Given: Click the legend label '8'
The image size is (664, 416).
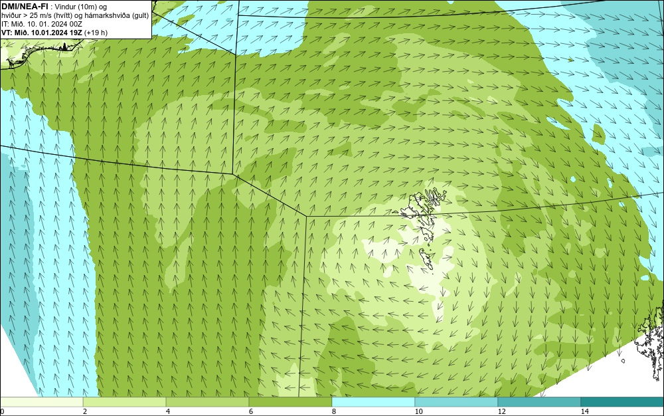Looking at the screenshot, I should coord(334,411).
